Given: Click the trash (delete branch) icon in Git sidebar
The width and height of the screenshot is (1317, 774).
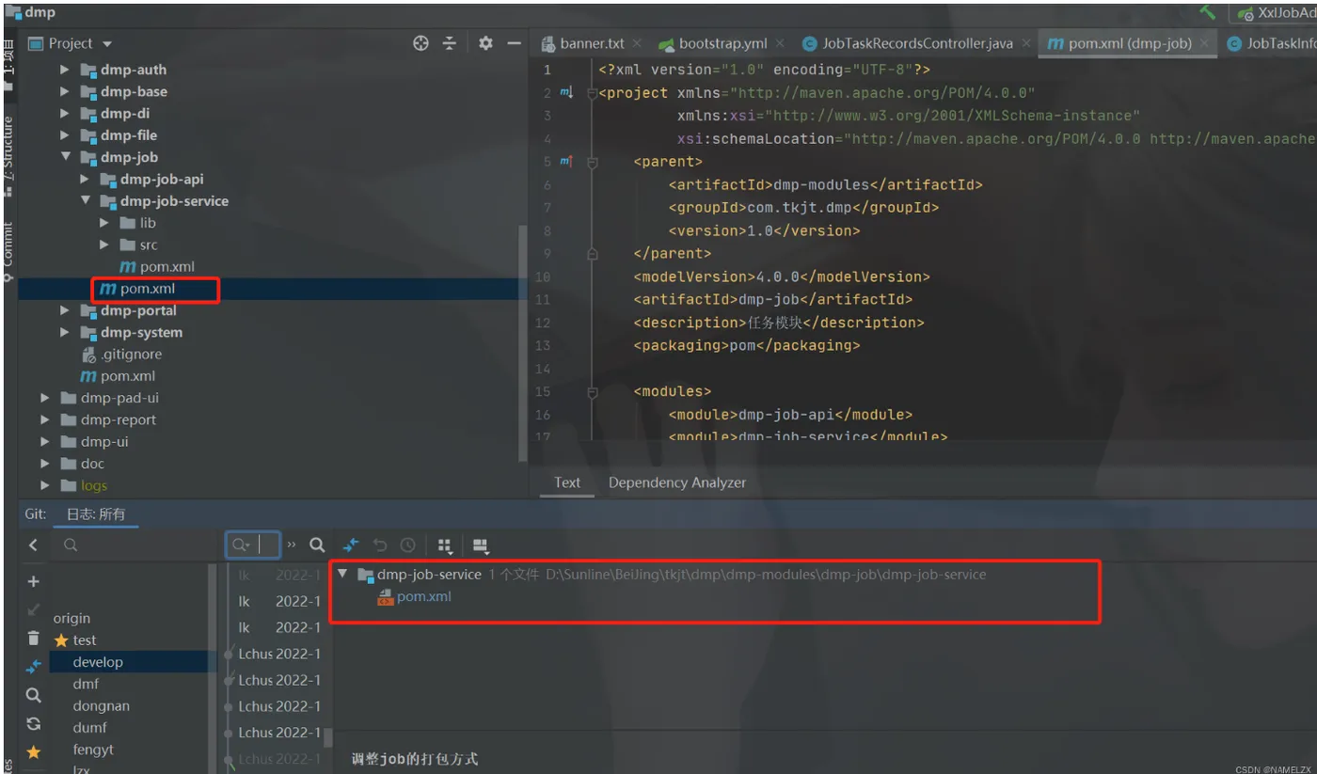Looking at the screenshot, I should pos(34,638).
